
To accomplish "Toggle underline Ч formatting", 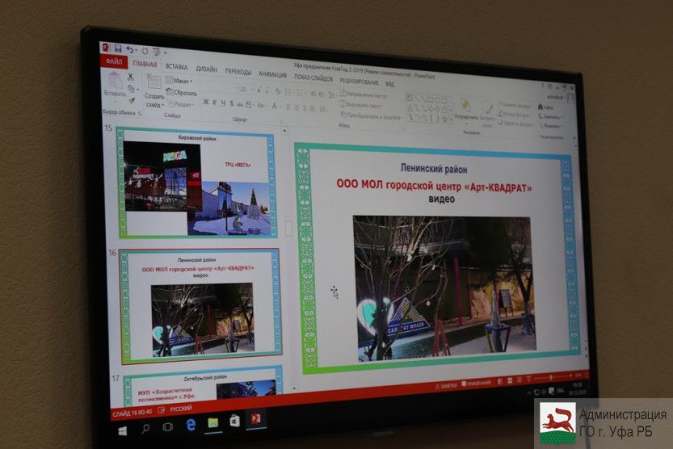I will click(x=223, y=103).
